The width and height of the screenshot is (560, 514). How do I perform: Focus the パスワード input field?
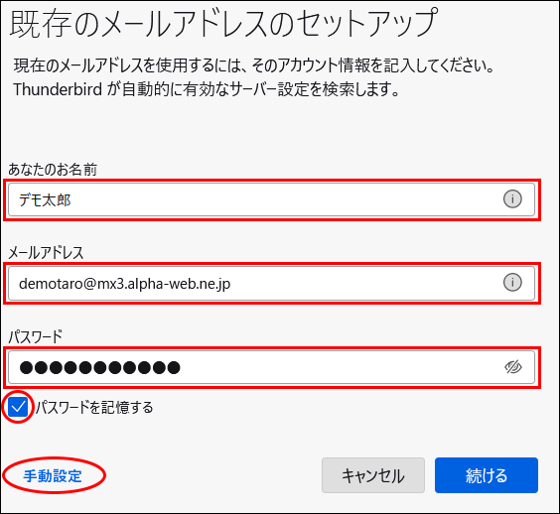pos(271,367)
